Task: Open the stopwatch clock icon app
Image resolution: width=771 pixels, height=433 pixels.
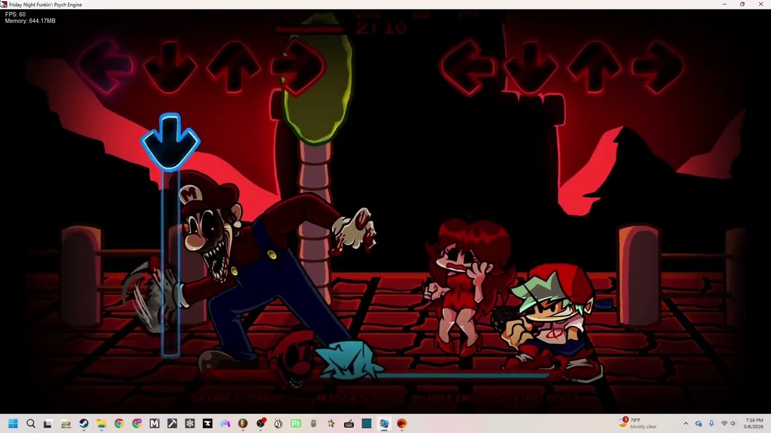Action: (x=278, y=423)
